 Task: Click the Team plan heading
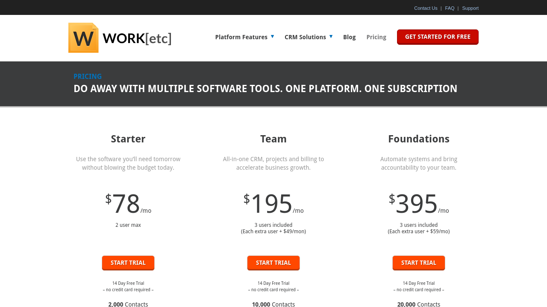pos(273,139)
